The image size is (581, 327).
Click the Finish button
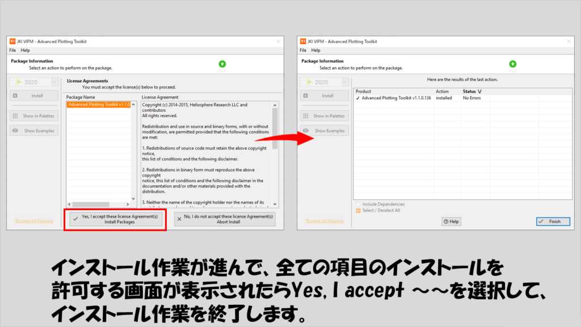553,222
